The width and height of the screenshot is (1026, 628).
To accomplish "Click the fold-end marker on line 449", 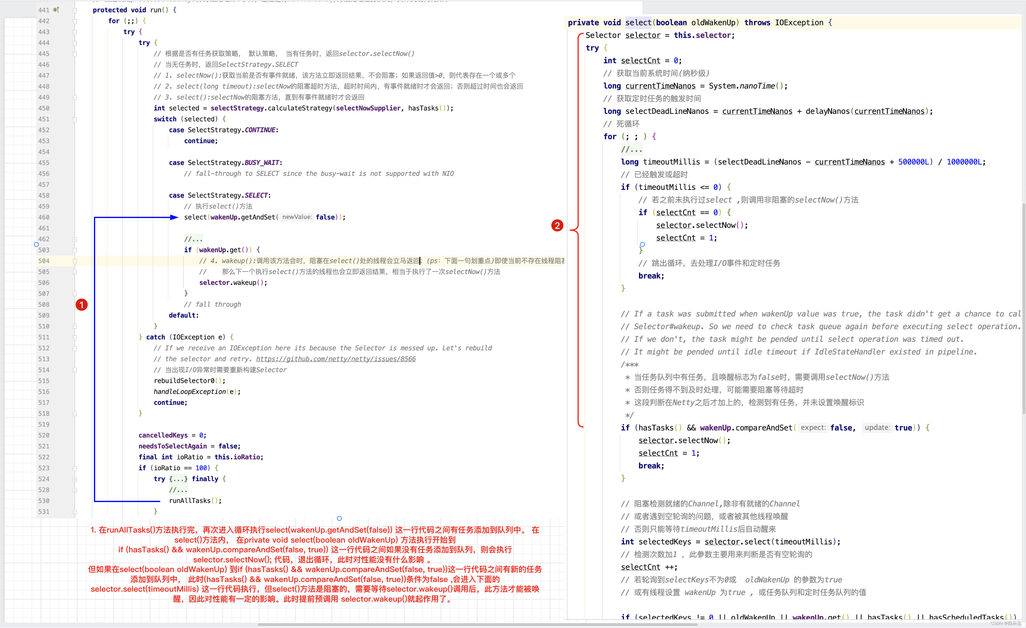I will tap(75, 98).
